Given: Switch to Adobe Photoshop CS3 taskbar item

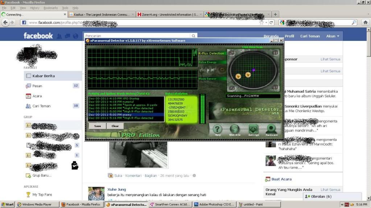Looking at the screenshot, I should pos(215,204).
